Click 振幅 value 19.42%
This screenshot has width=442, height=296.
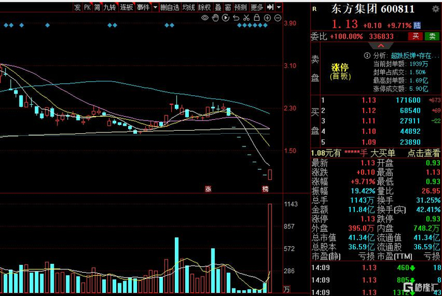click(363, 191)
